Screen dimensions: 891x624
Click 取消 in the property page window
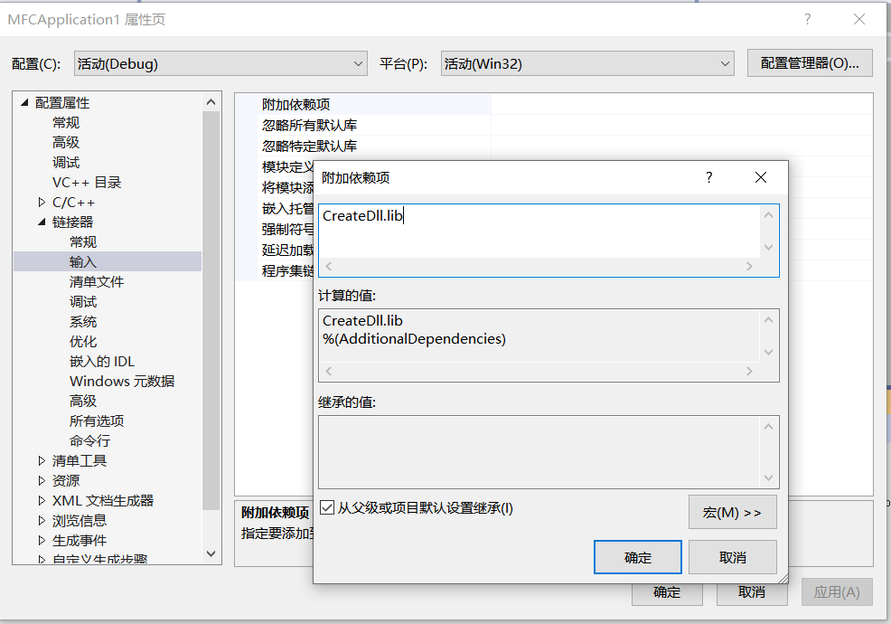(x=752, y=592)
